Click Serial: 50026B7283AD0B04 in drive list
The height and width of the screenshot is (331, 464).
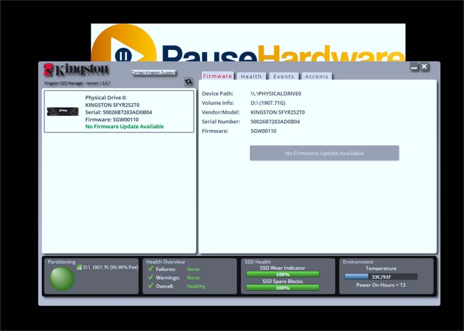tap(118, 112)
